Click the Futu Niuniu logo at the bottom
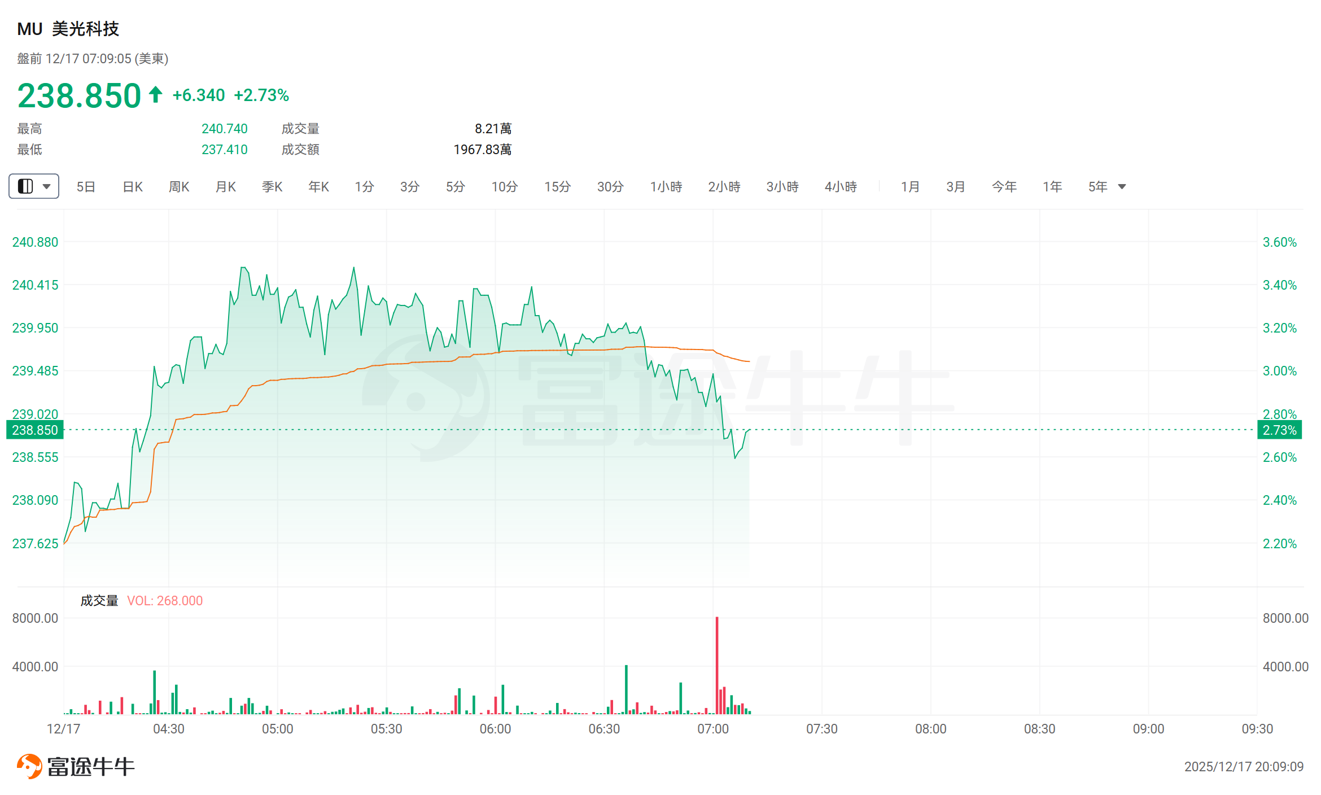1321x795 pixels. point(76,766)
